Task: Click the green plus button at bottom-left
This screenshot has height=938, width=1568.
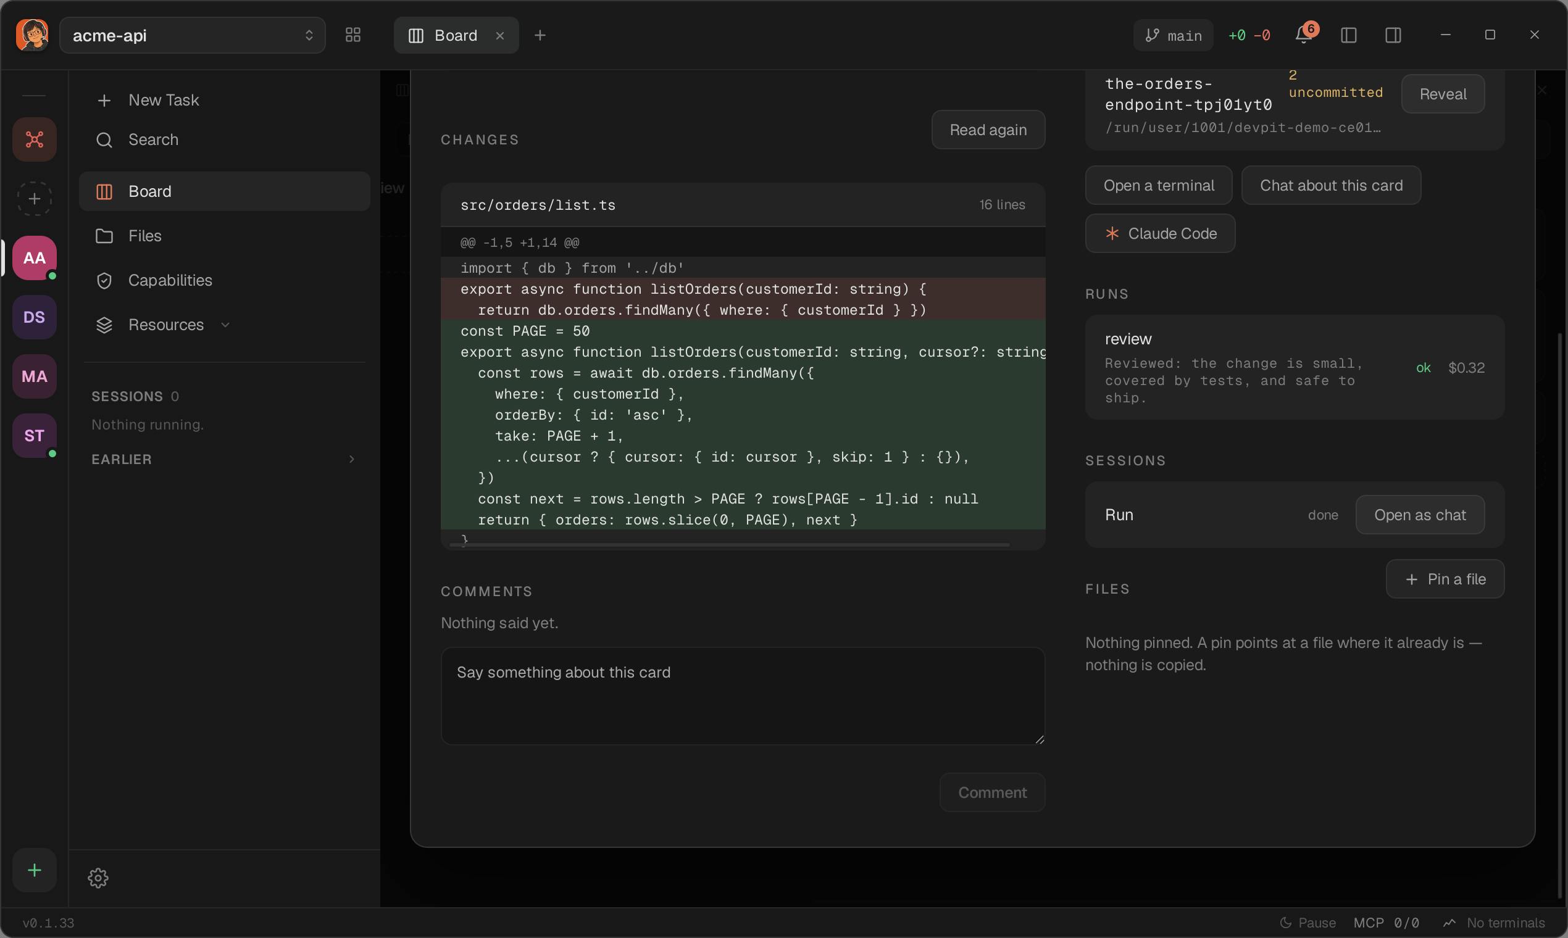Action: [x=35, y=870]
